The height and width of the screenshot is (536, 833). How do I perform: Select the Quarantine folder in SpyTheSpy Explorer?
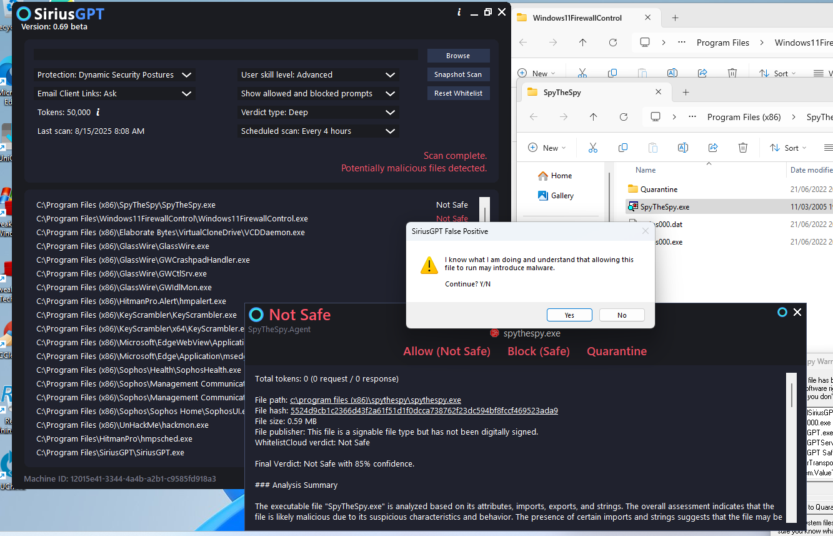(659, 190)
